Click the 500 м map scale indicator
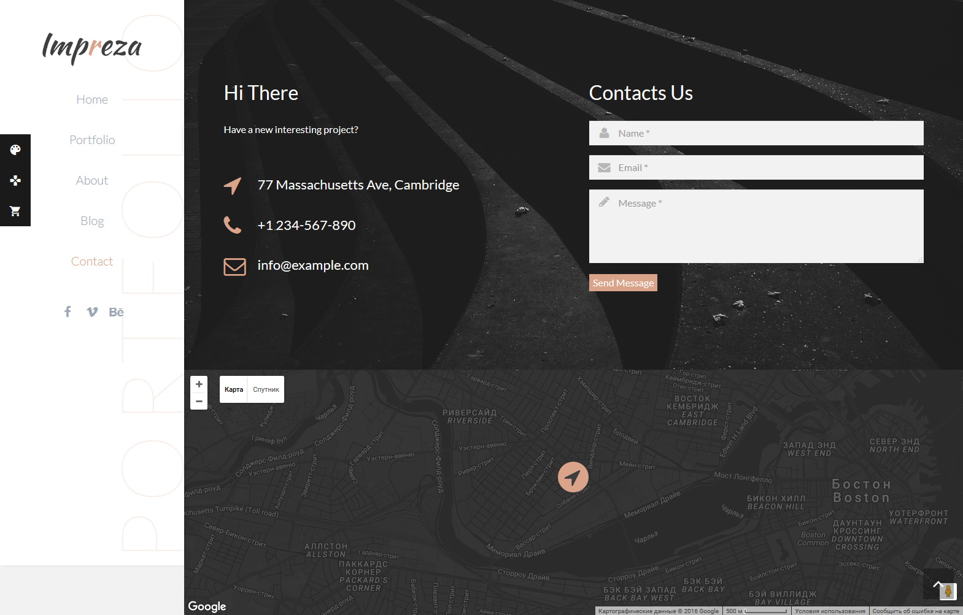963x615 pixels. [x=756, y=611]
